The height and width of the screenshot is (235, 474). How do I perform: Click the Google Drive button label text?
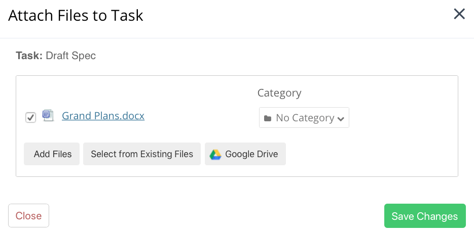tap(251, 154)
